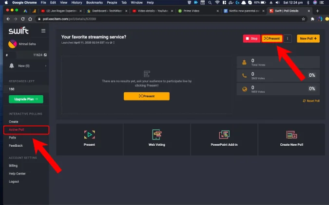Viewport: 329px width, 205px height.
Task: Open the Billing account setting
Action: tap(13, 166)
